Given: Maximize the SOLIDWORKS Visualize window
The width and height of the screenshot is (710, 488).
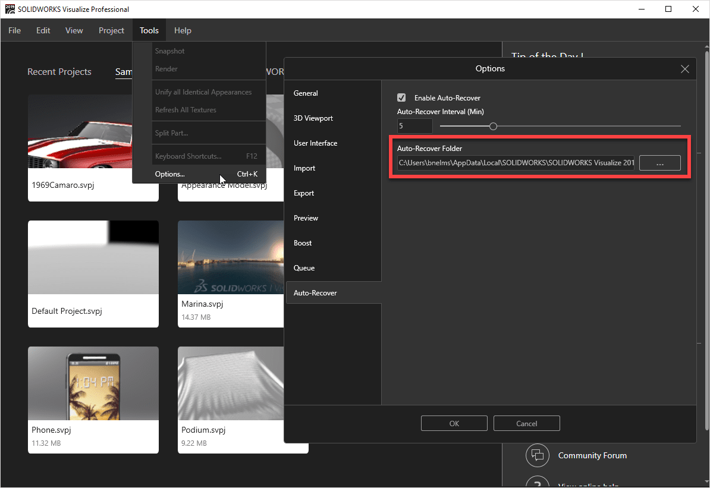Looking at the screenshot, I should [x=668, y=9].
